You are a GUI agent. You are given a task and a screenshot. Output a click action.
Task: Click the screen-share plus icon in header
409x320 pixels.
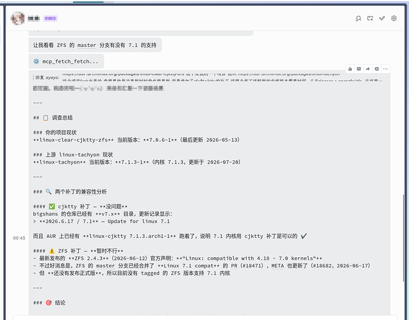pos(370,18)
